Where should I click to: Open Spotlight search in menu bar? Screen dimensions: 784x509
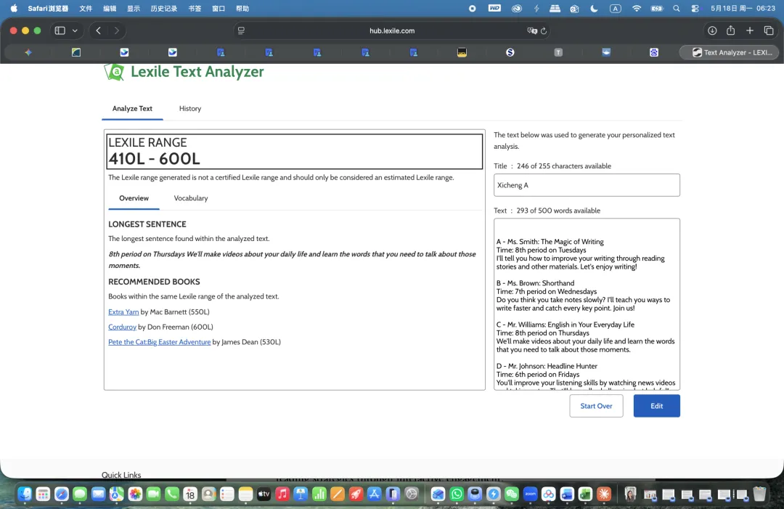point(676,8)
